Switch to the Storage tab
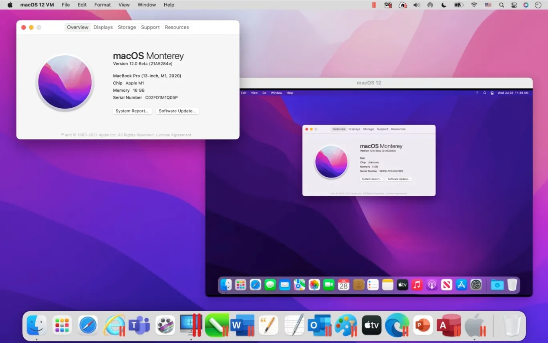Screen dimensions: 548x343 click(x=127, y=27)
